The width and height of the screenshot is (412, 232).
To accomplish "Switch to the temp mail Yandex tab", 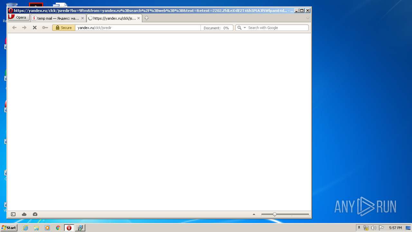I will tap(58, 18).
